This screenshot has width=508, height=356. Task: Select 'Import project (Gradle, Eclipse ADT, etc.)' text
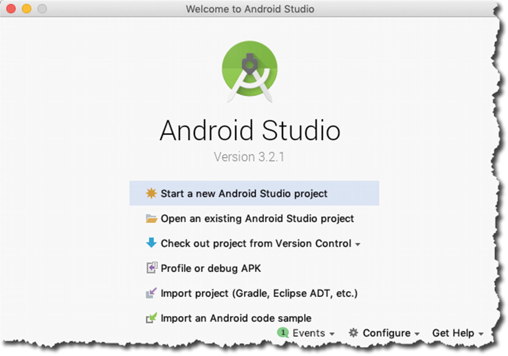(259, 293)
